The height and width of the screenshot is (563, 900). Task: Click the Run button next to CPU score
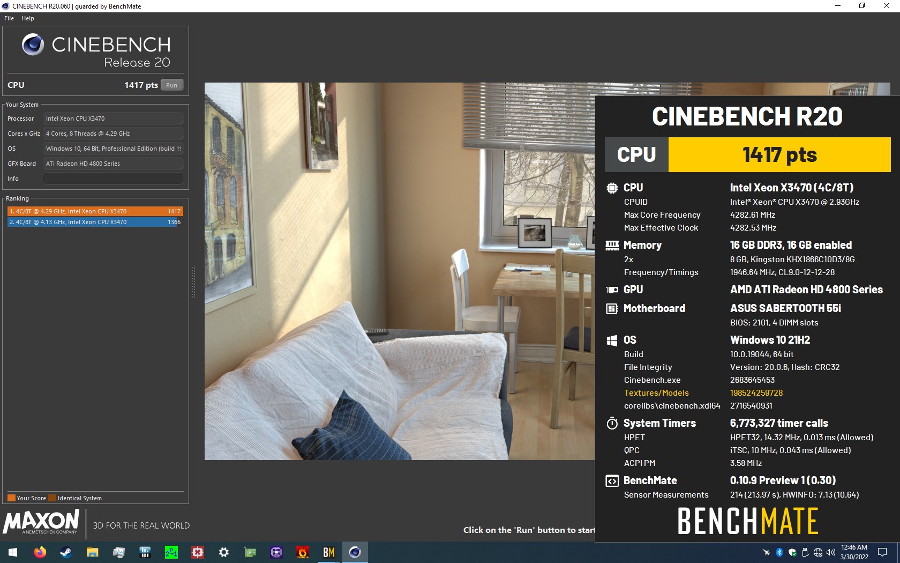[171, 85]
